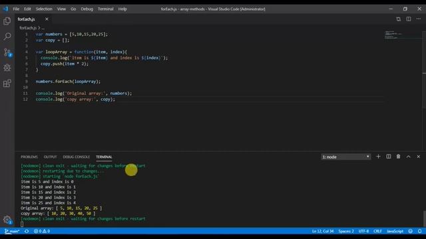Open terminal selector dropdown '1: node'

(346, 157)
